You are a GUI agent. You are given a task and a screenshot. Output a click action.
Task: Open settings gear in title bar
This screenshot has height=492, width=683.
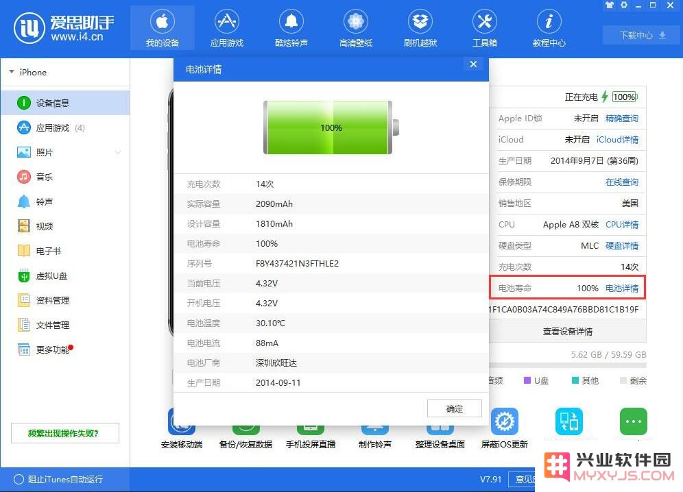pos(624,5)
